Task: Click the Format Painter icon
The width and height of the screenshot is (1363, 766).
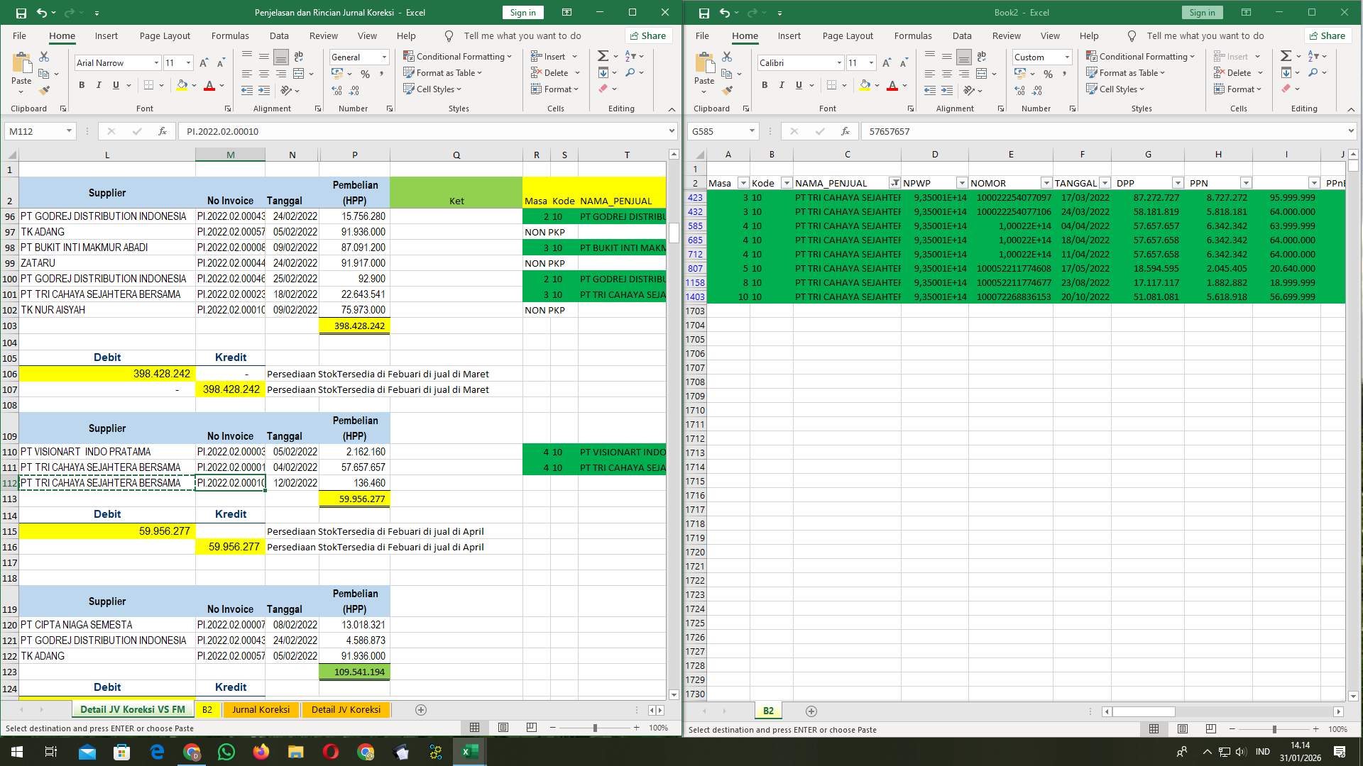Action: (x=45, y=89)
